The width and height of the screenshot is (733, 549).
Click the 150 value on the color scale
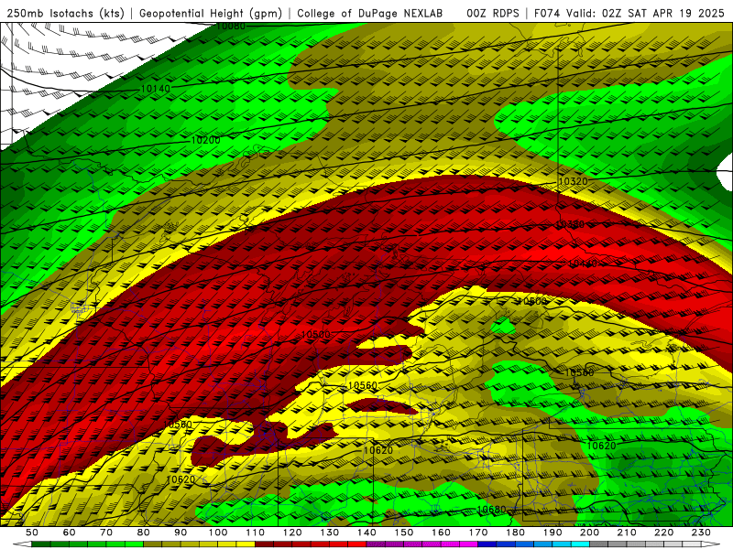[x=404, y=533]
